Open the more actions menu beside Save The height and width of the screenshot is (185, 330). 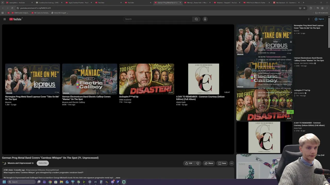click(x=232, y=163)
